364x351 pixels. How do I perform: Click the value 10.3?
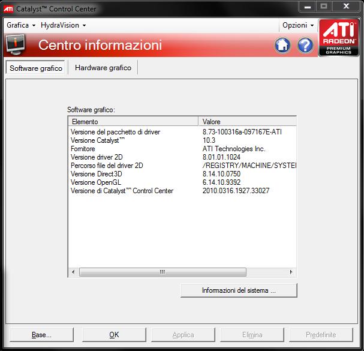tap(209, 140)
